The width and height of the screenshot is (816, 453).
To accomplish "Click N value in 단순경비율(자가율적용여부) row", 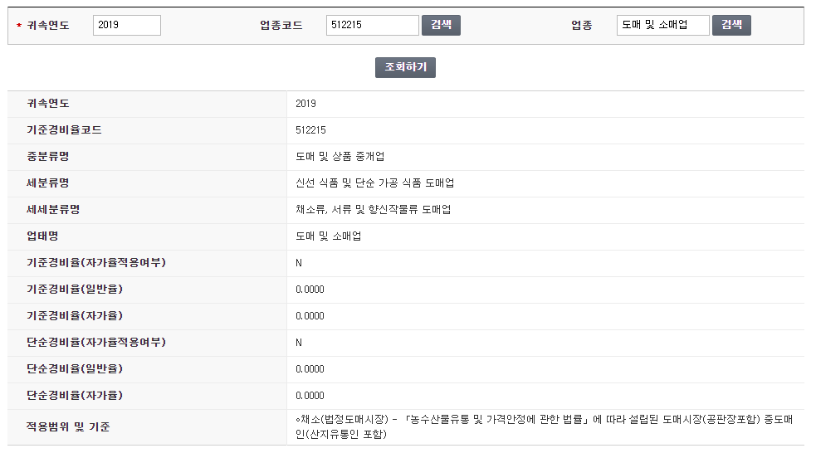I will coord(299,343).
